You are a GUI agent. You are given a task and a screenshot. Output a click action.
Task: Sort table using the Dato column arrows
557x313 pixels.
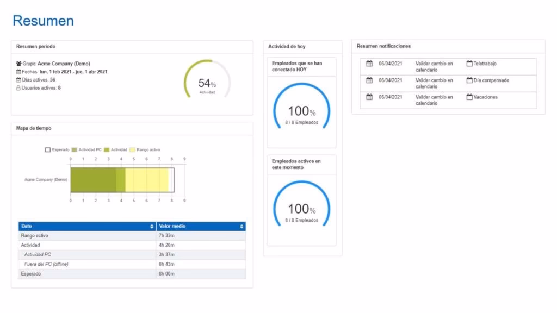tap(152, 226)
